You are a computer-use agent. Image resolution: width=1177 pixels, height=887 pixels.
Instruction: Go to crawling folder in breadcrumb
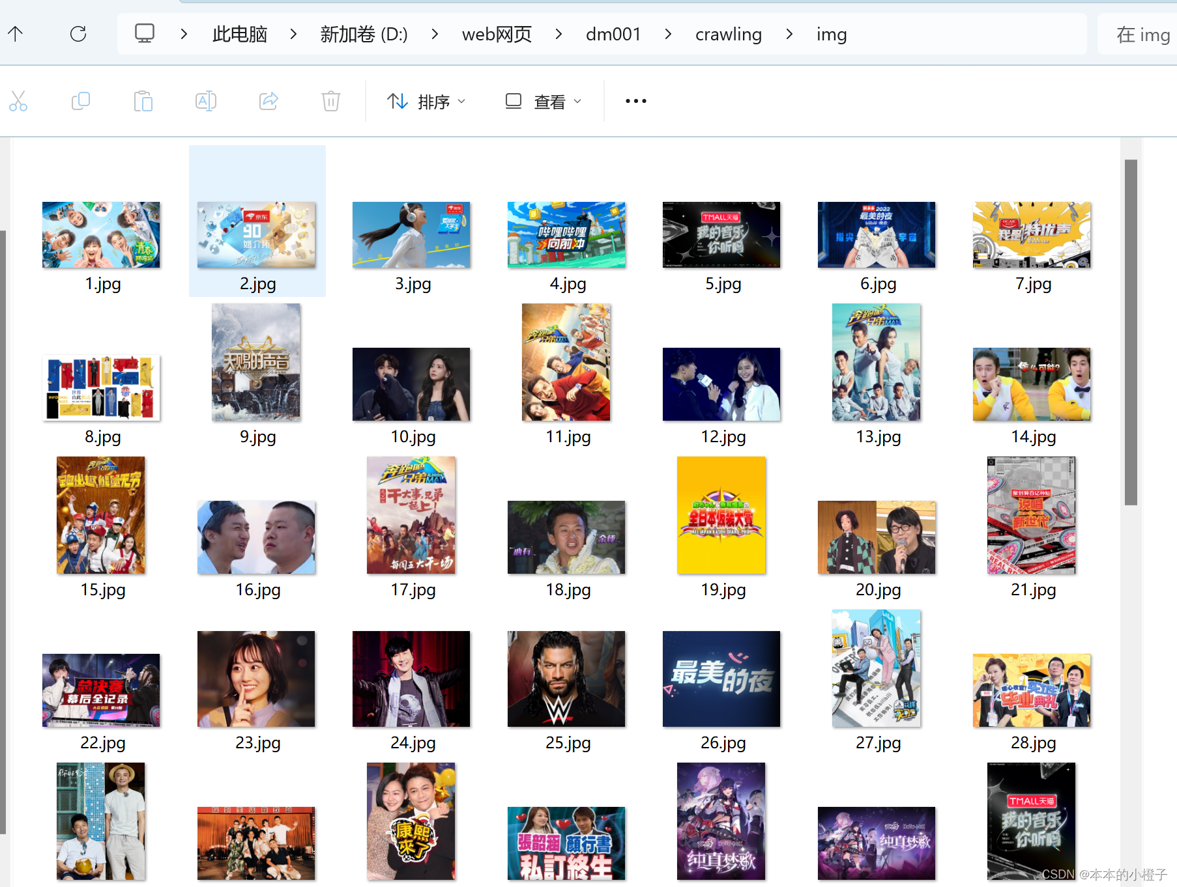click(729, 34)
